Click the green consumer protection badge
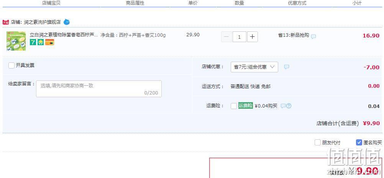 click(41, 42)
